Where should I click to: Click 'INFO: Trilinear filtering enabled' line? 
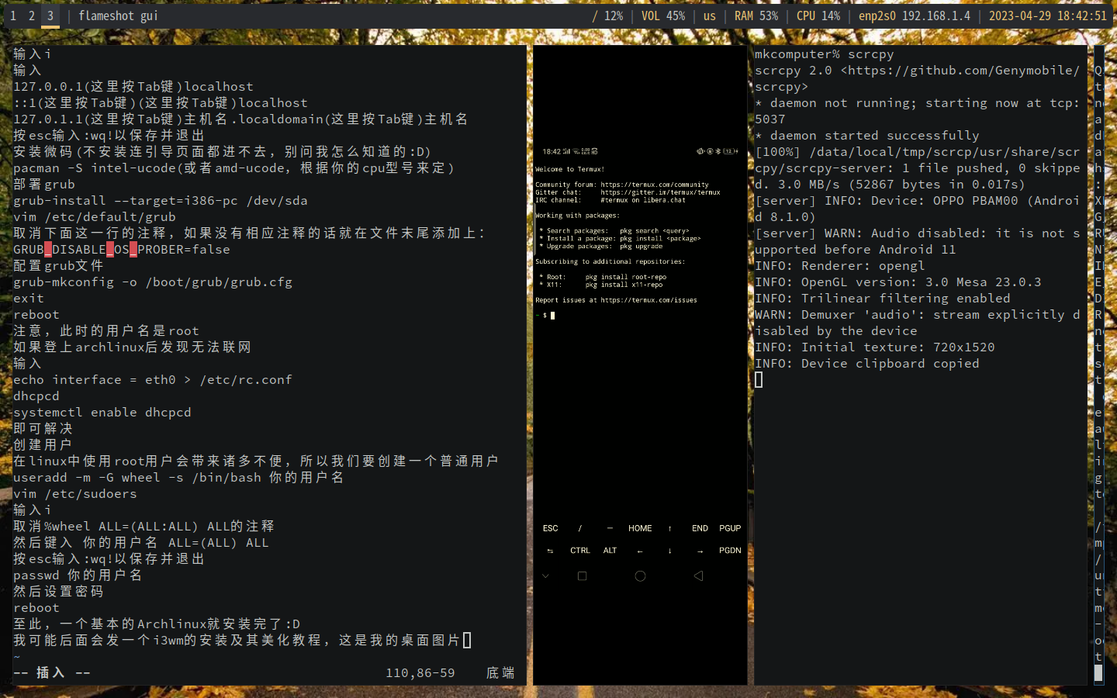[883, 299]
